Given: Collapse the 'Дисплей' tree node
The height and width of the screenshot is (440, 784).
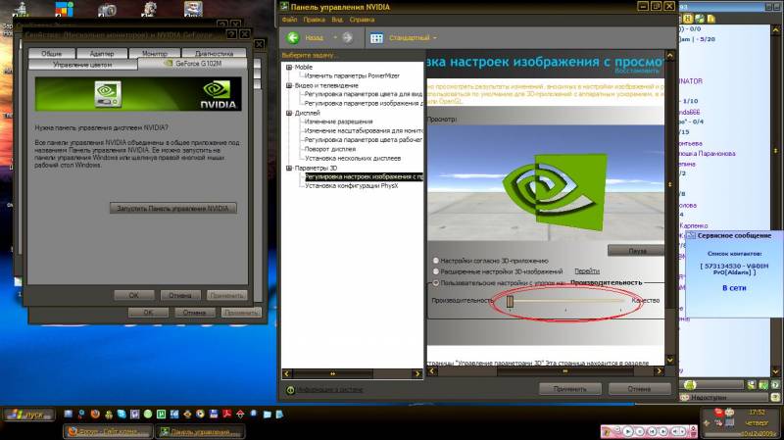Looking at the screenshot, I should tap(289, 113).
